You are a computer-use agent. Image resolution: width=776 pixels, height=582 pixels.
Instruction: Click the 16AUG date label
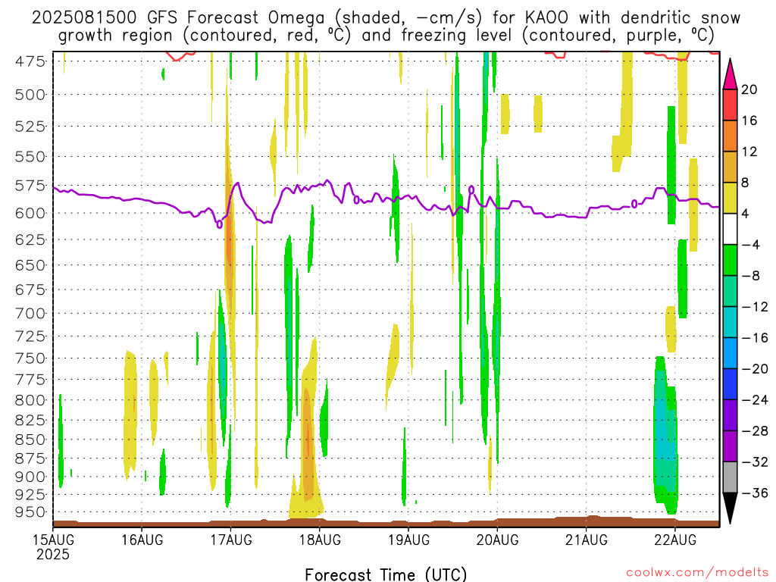[x=142, y=540]
